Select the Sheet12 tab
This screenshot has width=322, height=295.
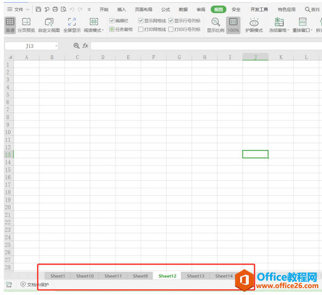[167, 276]
